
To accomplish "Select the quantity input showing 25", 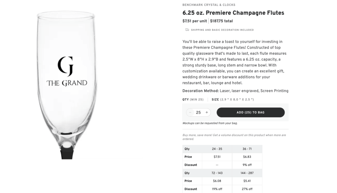I will (198, 112).
